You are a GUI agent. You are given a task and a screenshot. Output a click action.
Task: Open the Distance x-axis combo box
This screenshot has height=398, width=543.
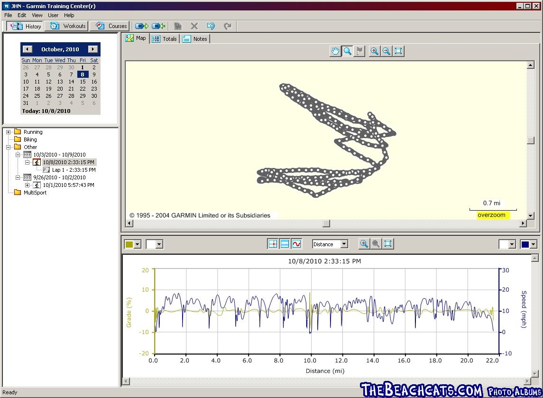point(344,244)
